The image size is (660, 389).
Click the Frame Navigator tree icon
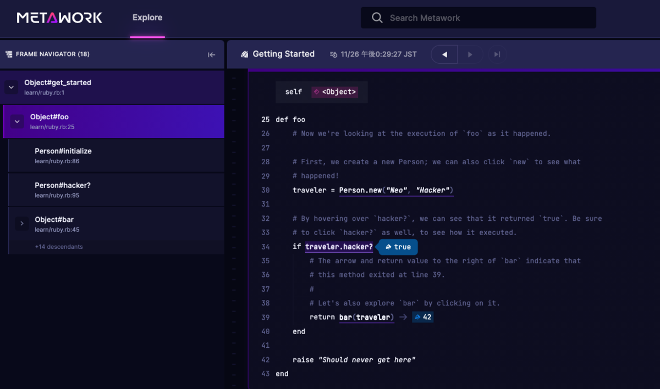[x=9, y=54]
